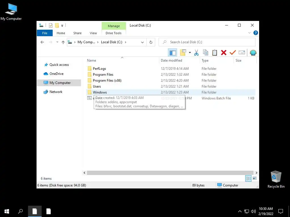Go back with the Back arrow
This screenshot has width=290, height=217.
click(x=42, y=42)
